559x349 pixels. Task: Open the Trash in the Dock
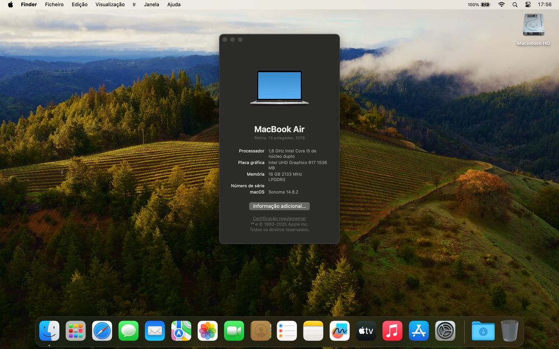(509, 331)
